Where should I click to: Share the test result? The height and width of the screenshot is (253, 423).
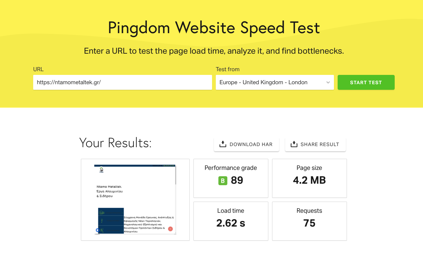coord(315,144)
